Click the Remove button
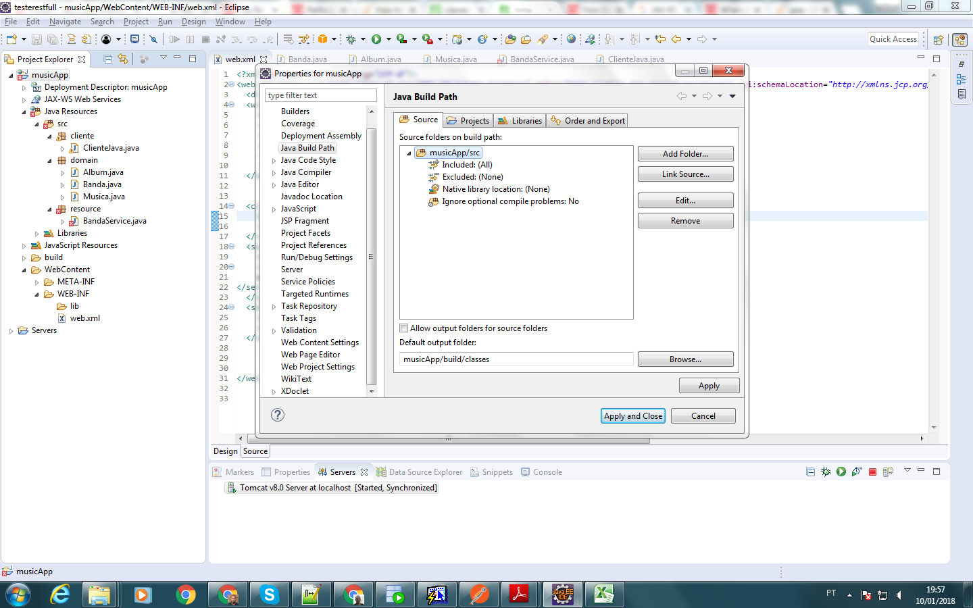The height and width of the screenshot is (608, 973). pos(685,221)
